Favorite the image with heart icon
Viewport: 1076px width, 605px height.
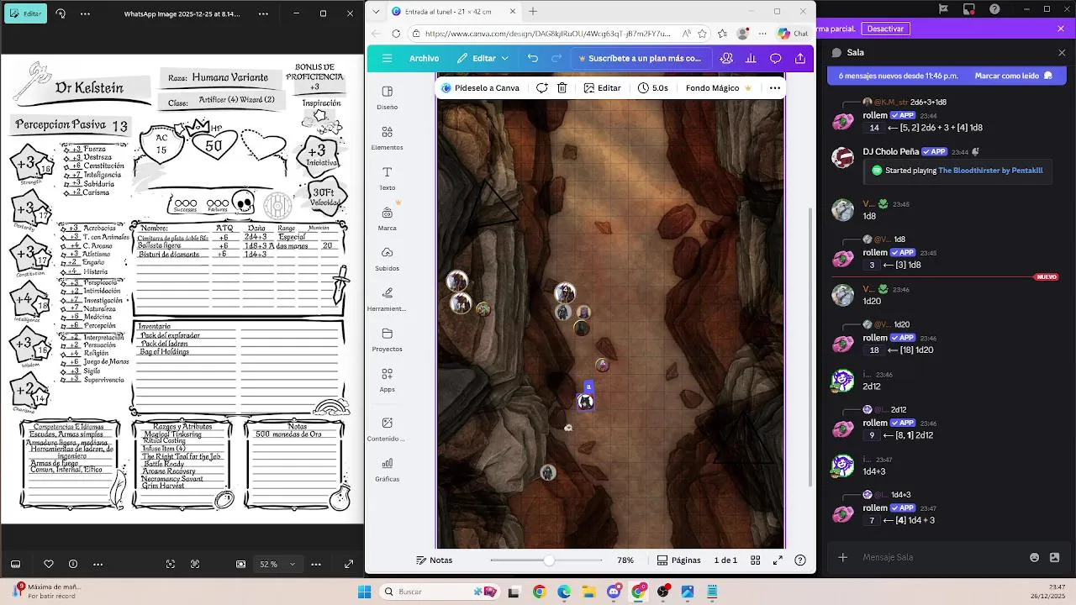(49, 564)
